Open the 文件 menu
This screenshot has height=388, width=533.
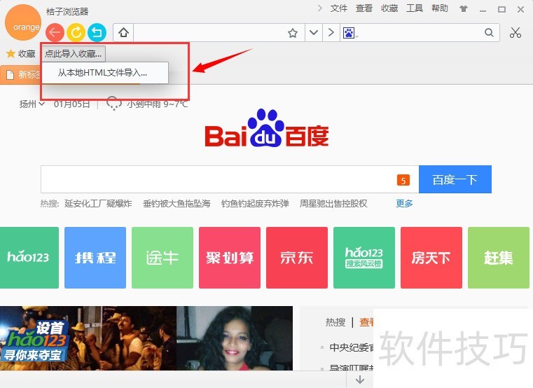tap(339, 8)
